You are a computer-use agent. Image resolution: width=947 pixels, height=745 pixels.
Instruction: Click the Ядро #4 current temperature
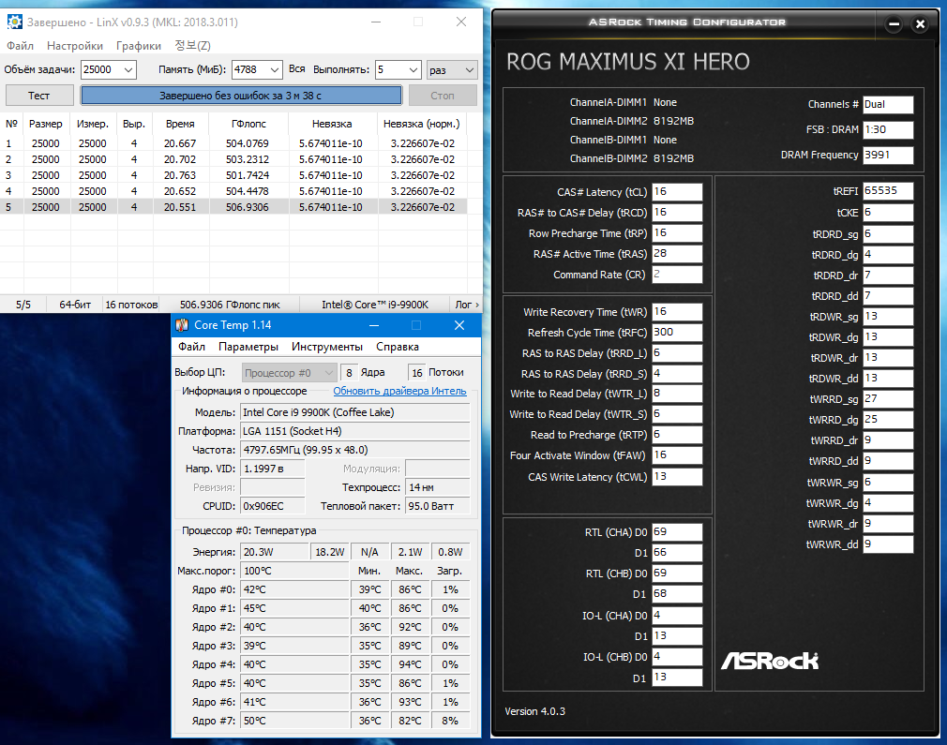tap(294, 664)
